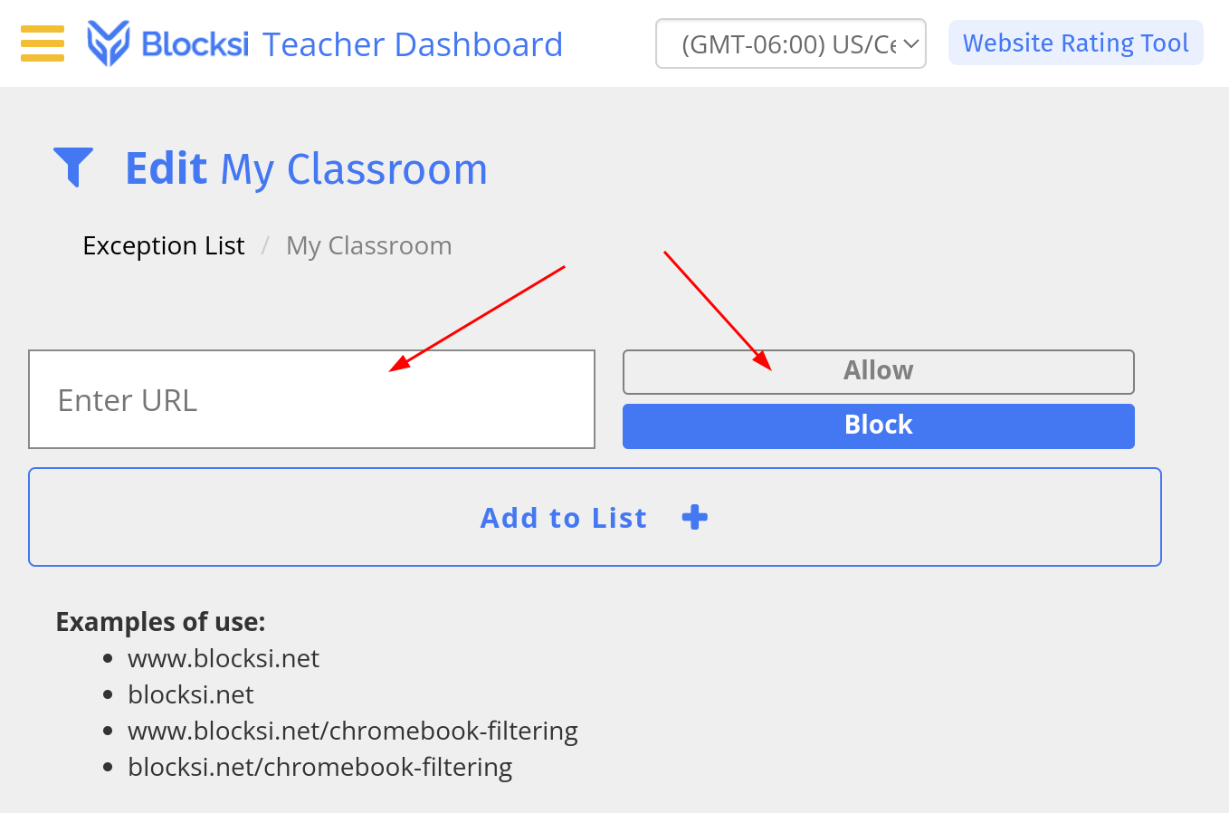Viewport: 1229px width, 813px height.
Task: Click the plus icon beside Add to List
Action: coord(694,518)
